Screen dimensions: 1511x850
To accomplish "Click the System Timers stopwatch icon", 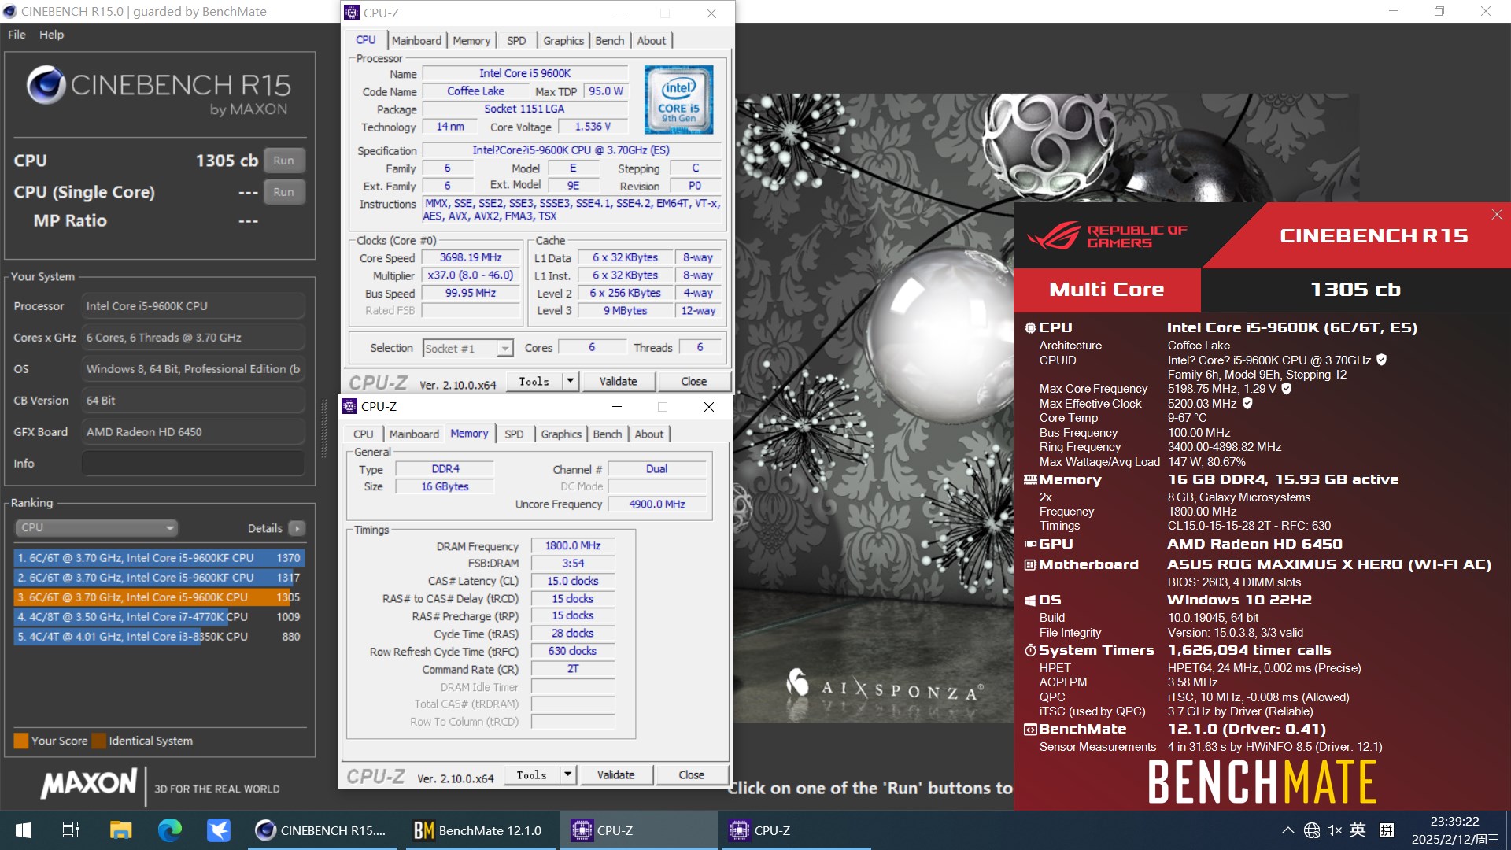I will coord(1030,650).
